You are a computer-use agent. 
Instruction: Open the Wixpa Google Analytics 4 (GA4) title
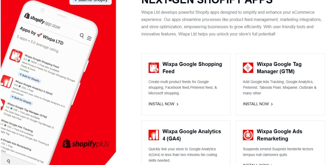click(x=192, y=135)
